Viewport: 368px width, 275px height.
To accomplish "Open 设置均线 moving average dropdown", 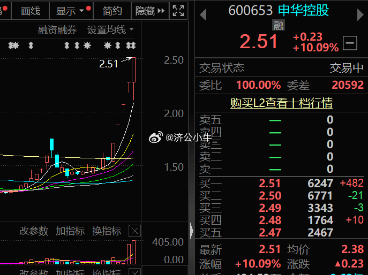I will coord(110,30).
